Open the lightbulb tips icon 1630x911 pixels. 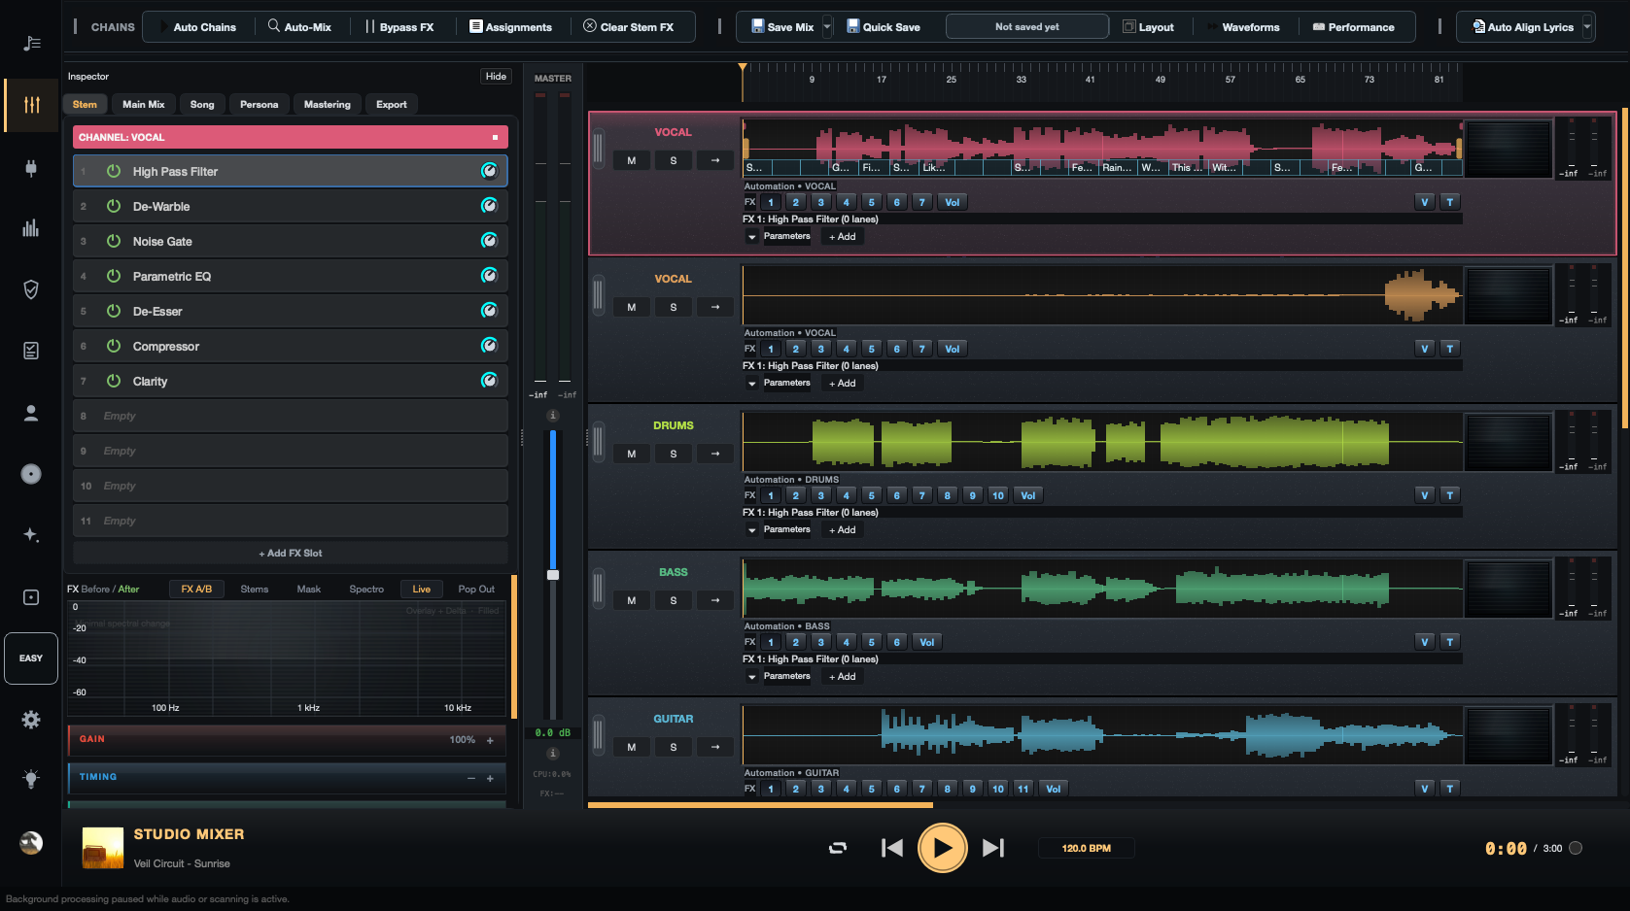pos(31,779)
